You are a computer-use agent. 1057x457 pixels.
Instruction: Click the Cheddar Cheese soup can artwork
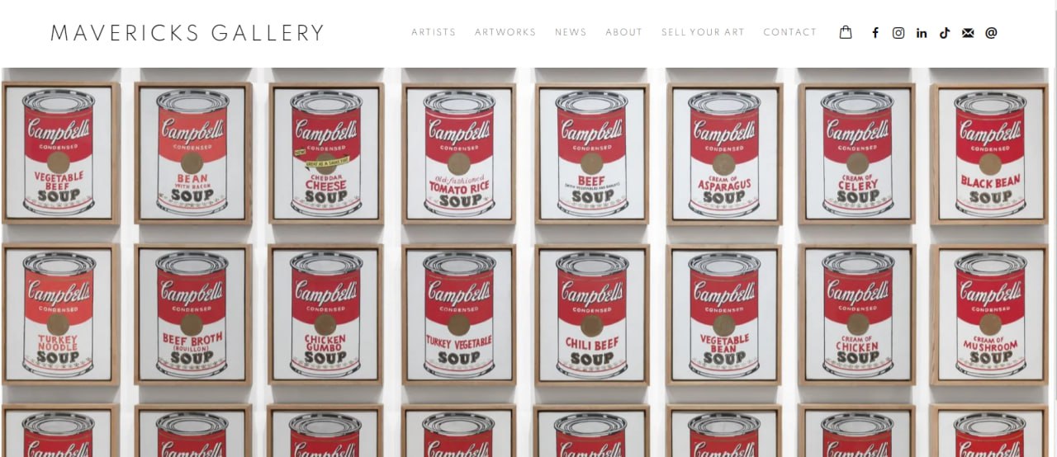[x=325, y=153]
